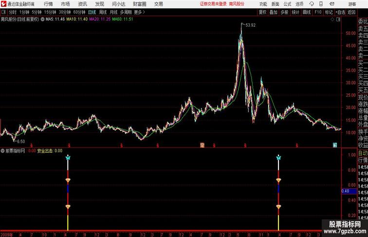Open the 行情 menu
Image resolution: width=368 pixels, height=237 pixels.
point(48,4)
